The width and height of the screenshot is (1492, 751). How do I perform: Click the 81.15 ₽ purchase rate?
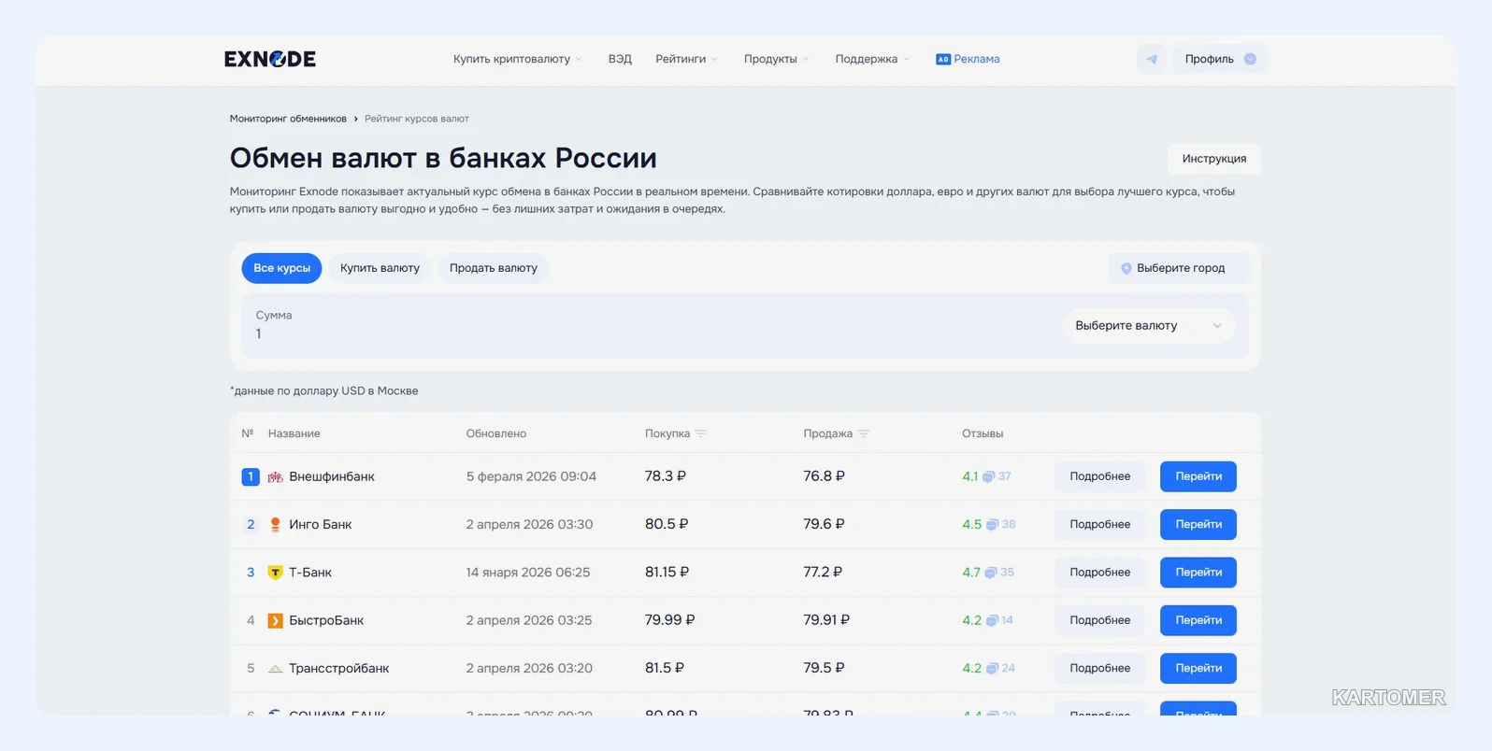[667, 572]
